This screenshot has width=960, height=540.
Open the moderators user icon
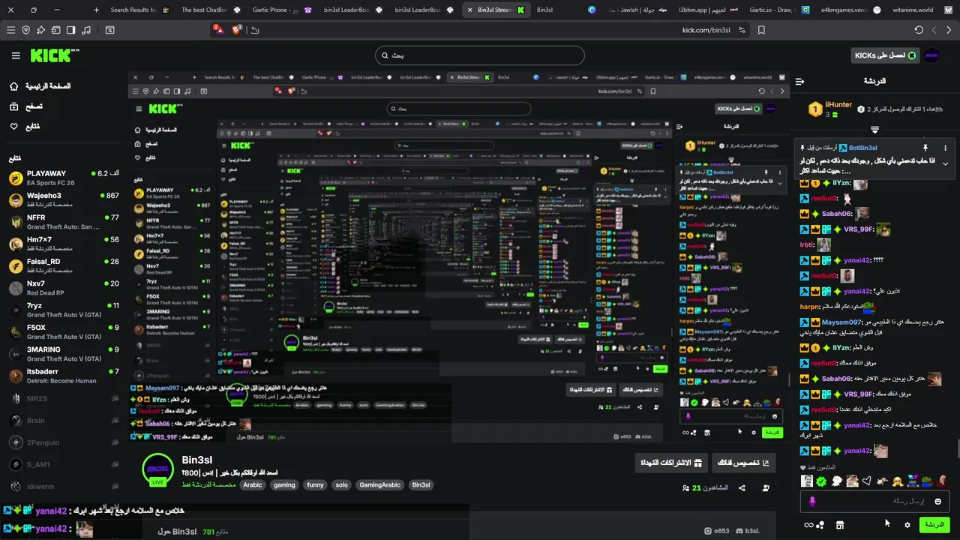pyautogui.click(x=766, y=487)
